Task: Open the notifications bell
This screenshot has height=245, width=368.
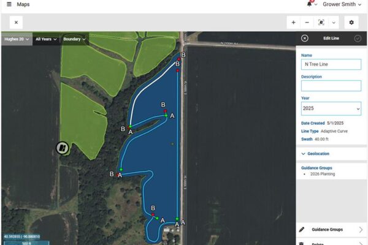Action: coord(309,4)
